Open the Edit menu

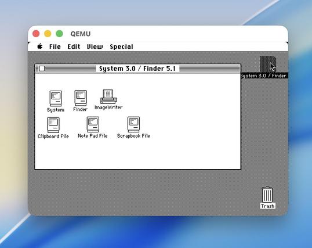[74, 46]
